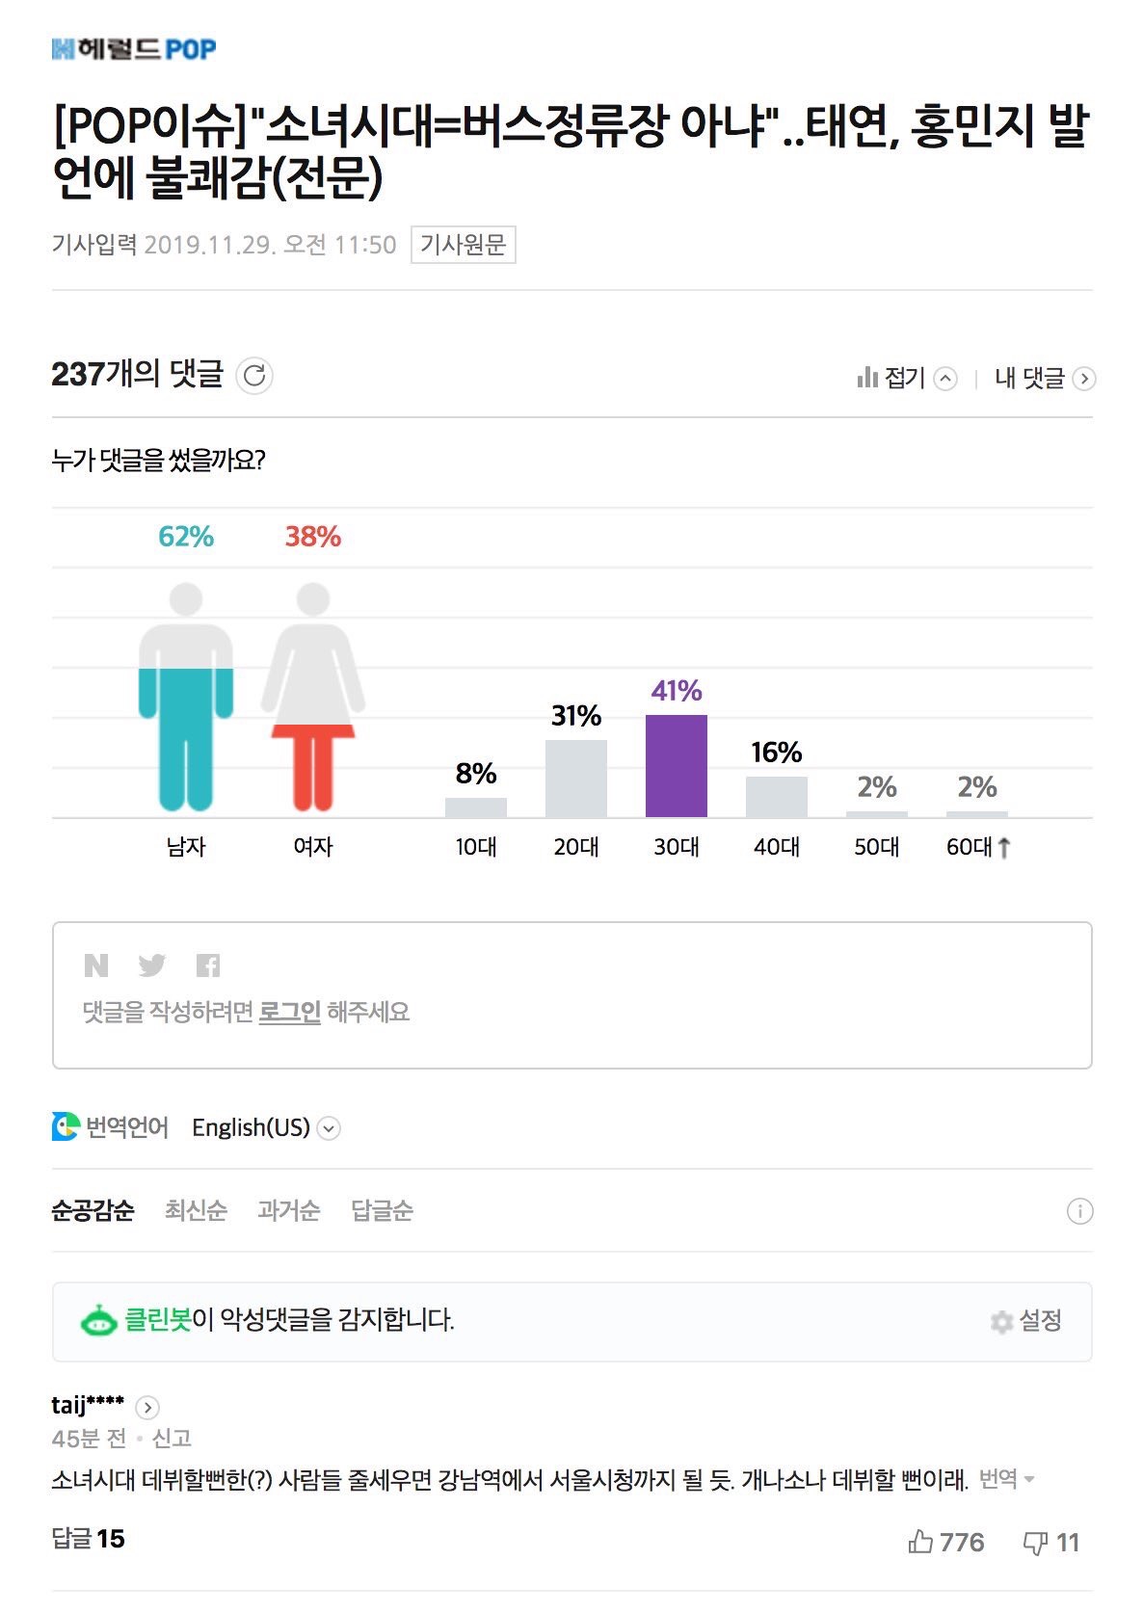Viewport: 1143px width, 1613px height.
Task: Open the 기사원문 original article button
Action: click(464, 245)
